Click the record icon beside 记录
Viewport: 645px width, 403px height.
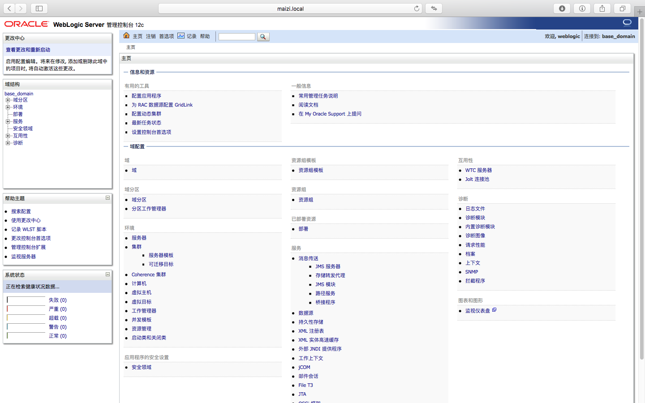[x=181, y=36]
